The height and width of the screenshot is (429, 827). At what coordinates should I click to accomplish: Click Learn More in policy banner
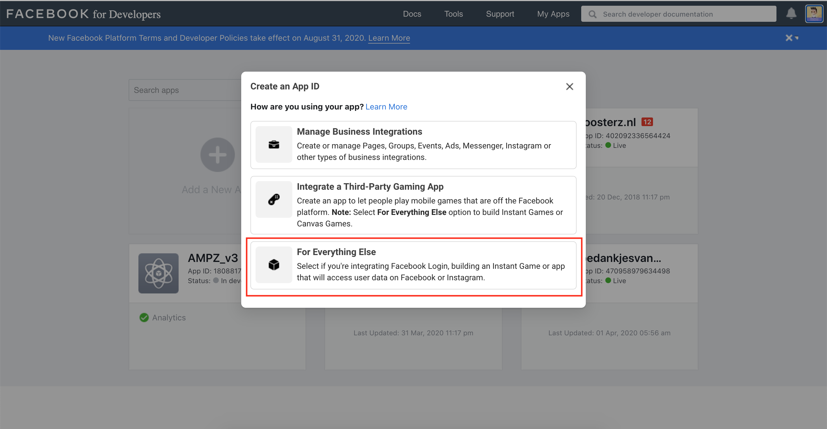389,38
